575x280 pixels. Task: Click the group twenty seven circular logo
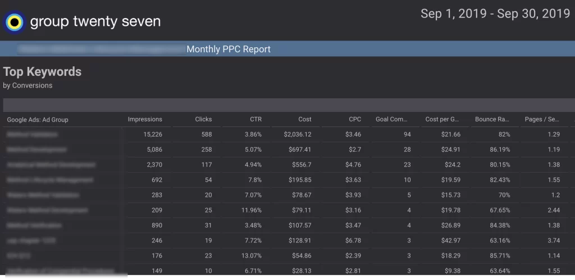click(x=15, y=22)
